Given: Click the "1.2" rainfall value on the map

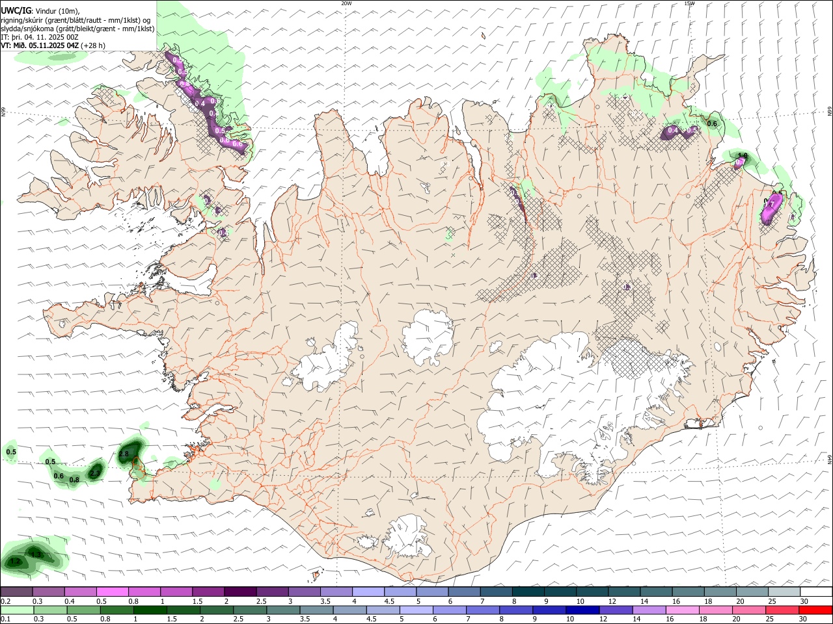Looking at the screenshot, I should point(16,561).
